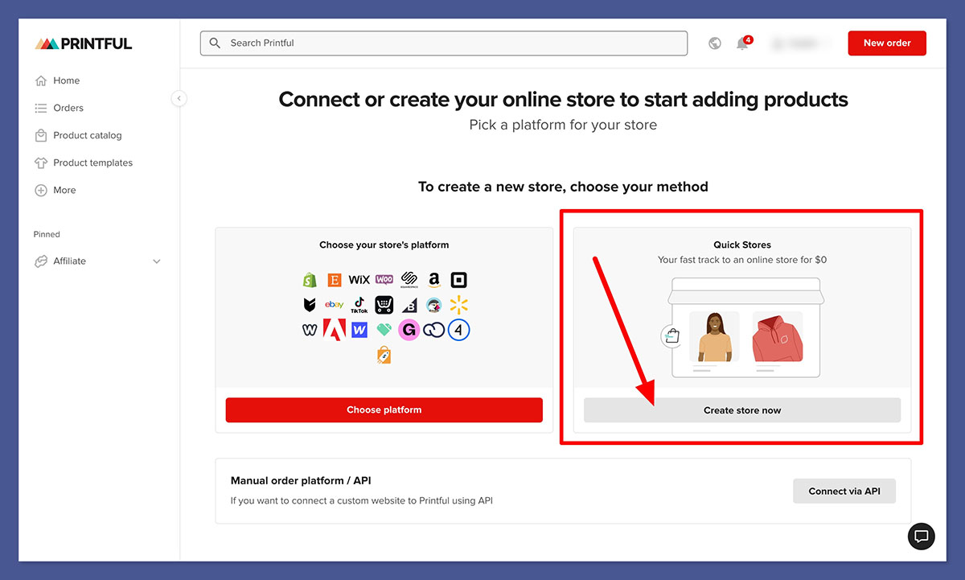Select the Squarespace platform icon
The width and height of the screenshot is (965, 580).
pos(409,279)
